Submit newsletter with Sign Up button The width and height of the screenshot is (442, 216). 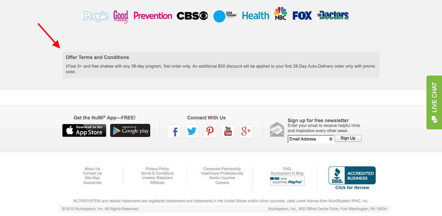(x=348, y=138)
